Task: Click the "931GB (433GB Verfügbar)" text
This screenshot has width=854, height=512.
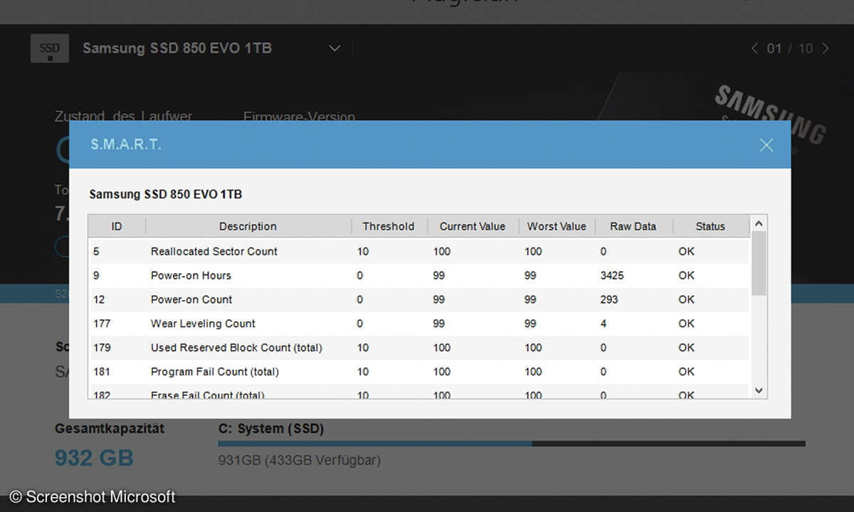Action: (x=300, y=460)
